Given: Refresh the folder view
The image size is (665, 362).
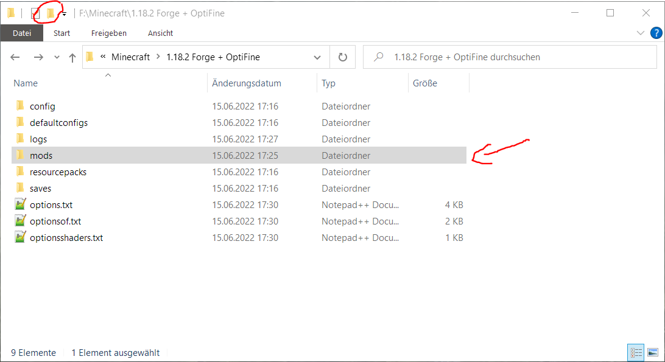Looking at the screenshot, I should (343, 57).
